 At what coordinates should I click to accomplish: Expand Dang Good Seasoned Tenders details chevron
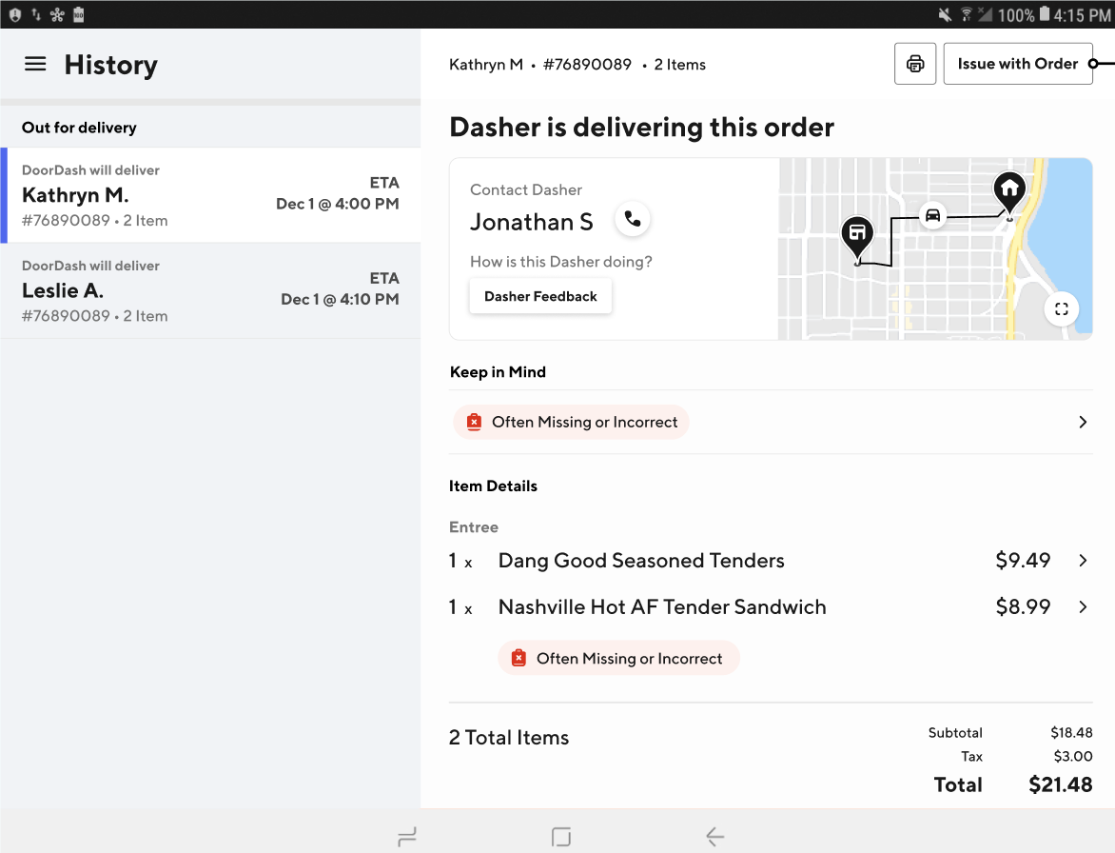(x=1083, y=561)
